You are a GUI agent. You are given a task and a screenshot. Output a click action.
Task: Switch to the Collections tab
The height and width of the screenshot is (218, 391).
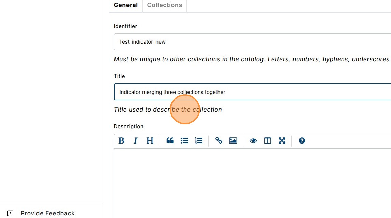(x=165, y=5)
